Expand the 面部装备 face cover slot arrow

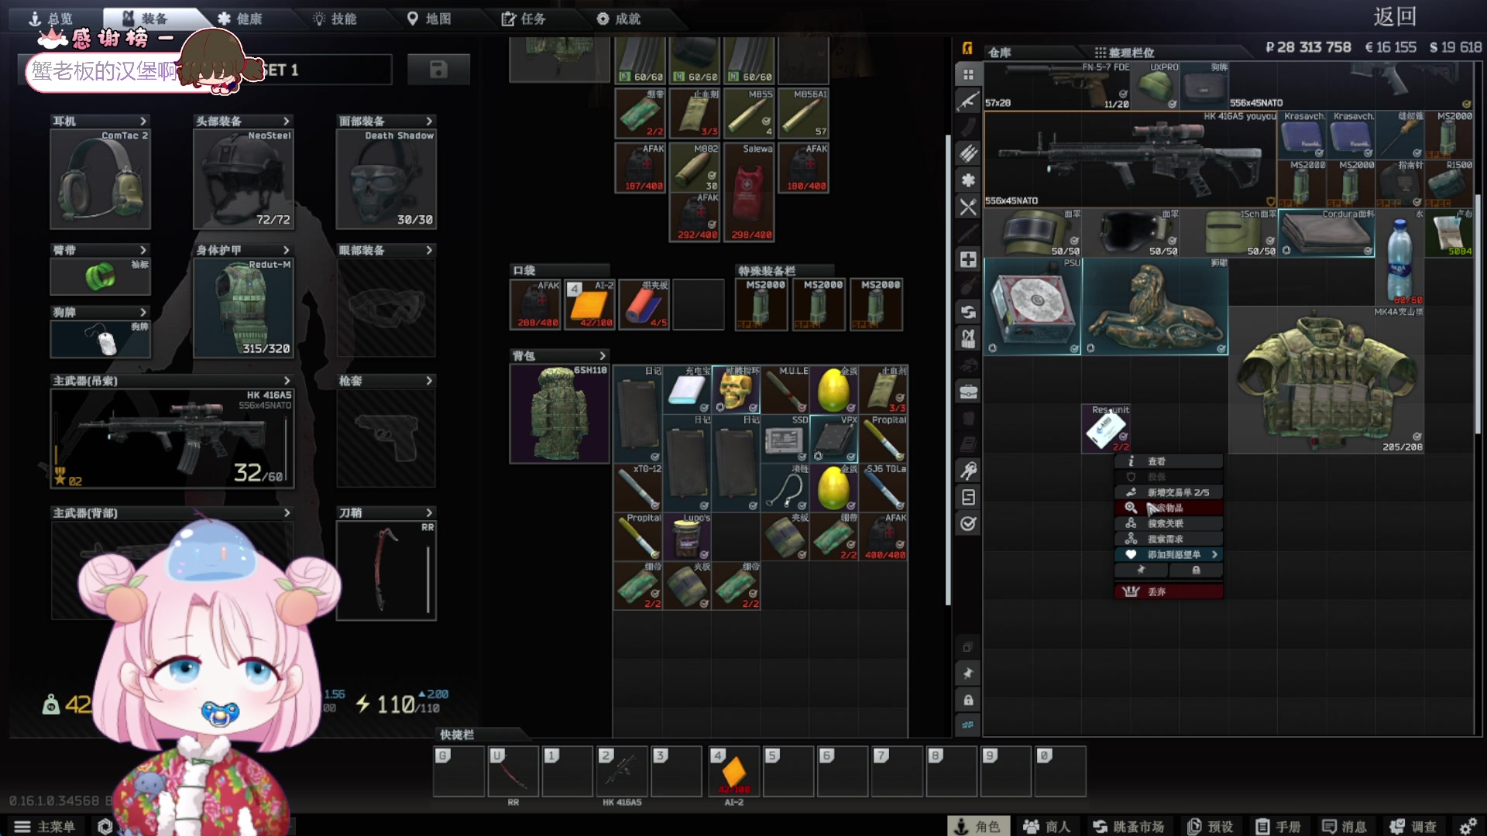coord(430,121)
